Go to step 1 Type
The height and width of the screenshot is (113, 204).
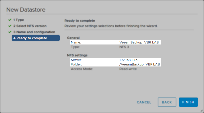click(19, 20)
